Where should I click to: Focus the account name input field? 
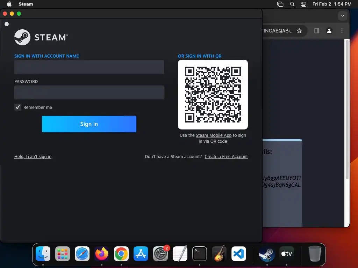89,67
